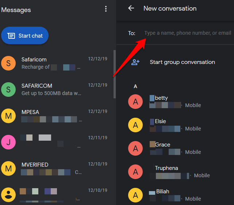Click Truphena's red A avatar
This screenshot has height=205, width=234.
tap(135, 172)
